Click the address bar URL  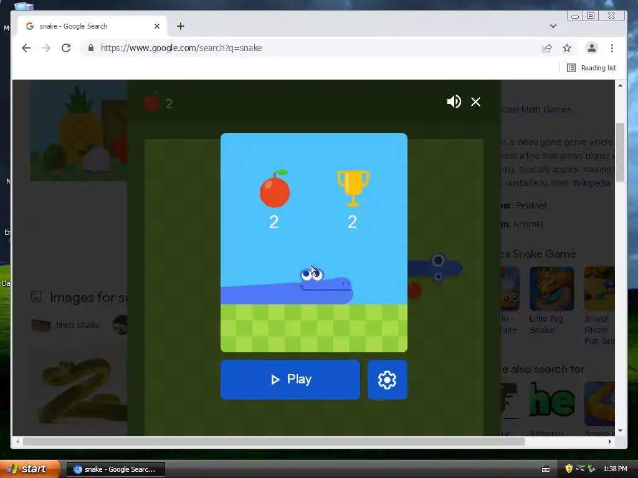[181, 48]
